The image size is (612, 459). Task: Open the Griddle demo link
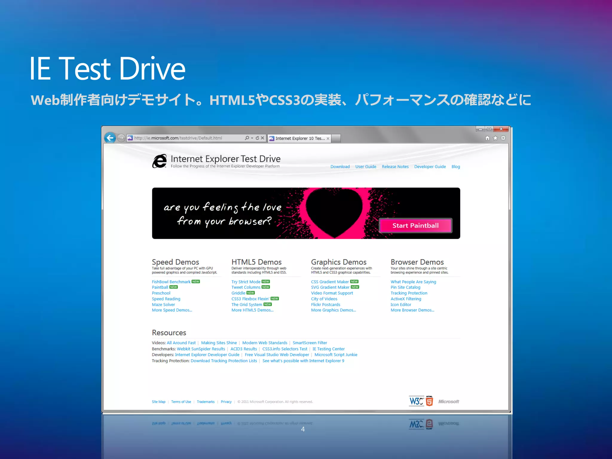[238, 293]
